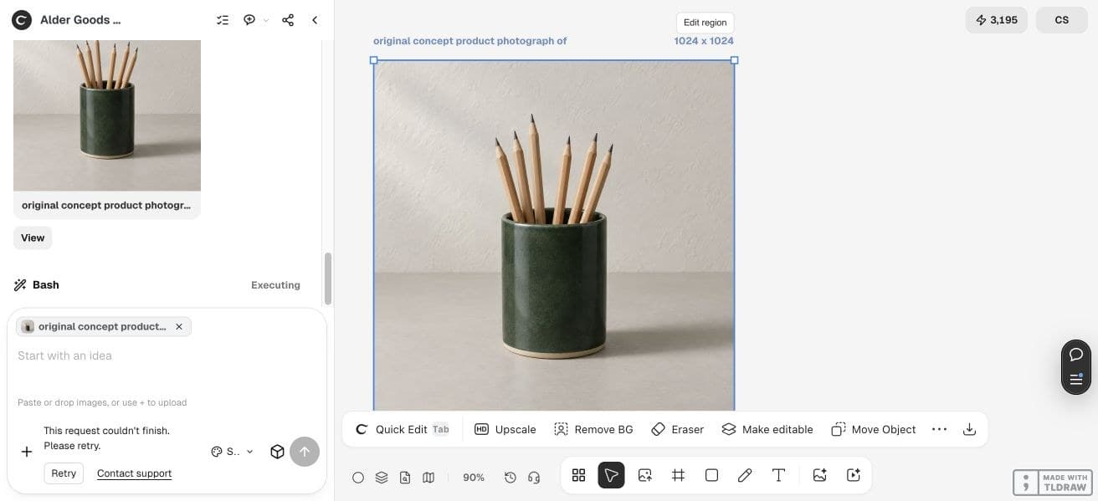Follow the Contact support link
This screenshot has height=501, width=1098.
pyautogui.click(x=134, y=473)
